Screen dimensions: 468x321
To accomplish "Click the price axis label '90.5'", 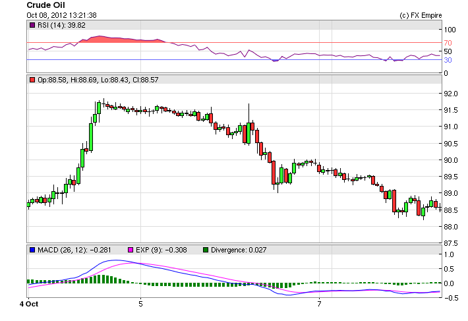I will 451,144.
